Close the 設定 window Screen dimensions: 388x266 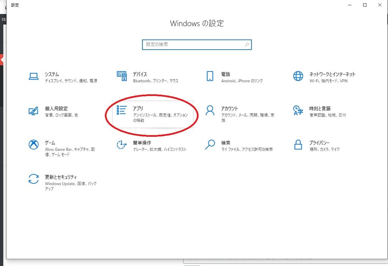click(380, 5)
